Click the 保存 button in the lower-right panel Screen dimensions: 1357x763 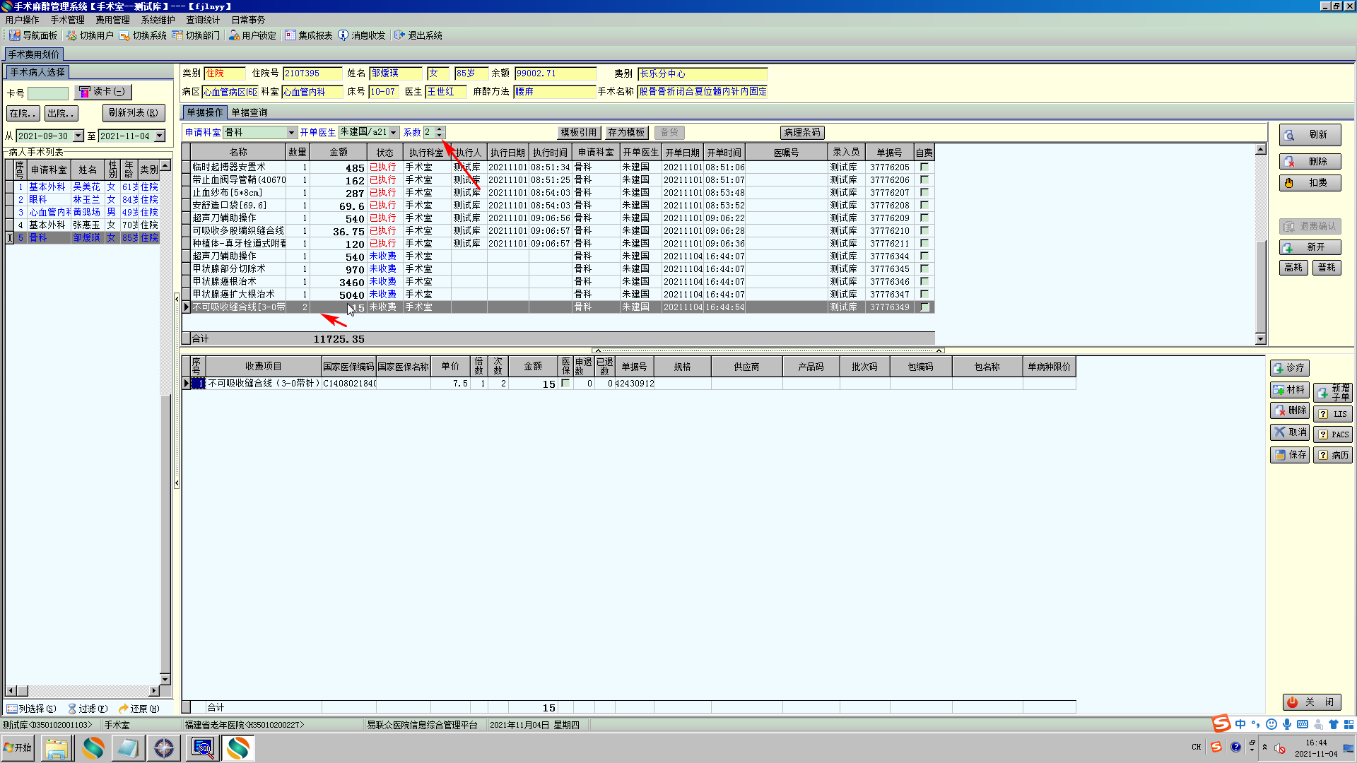[x=1290, y=455]
